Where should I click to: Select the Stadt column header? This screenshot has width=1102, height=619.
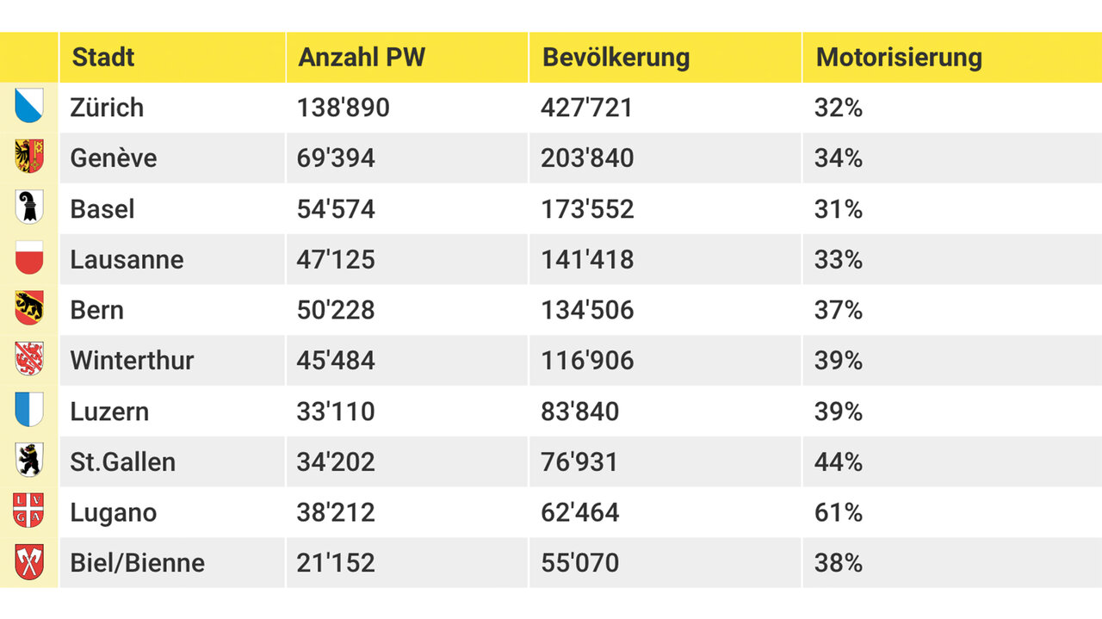103,58
